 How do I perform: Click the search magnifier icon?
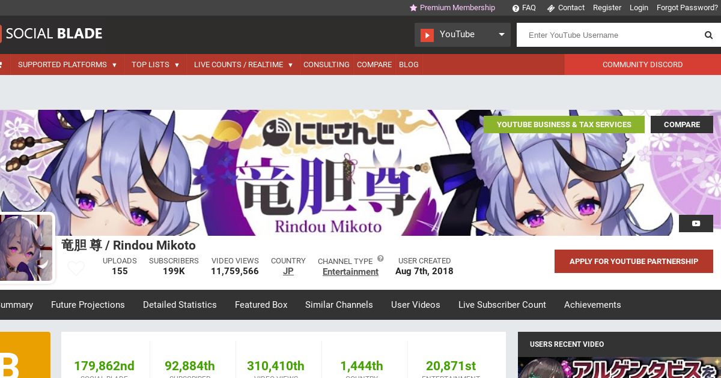(708, 35)
